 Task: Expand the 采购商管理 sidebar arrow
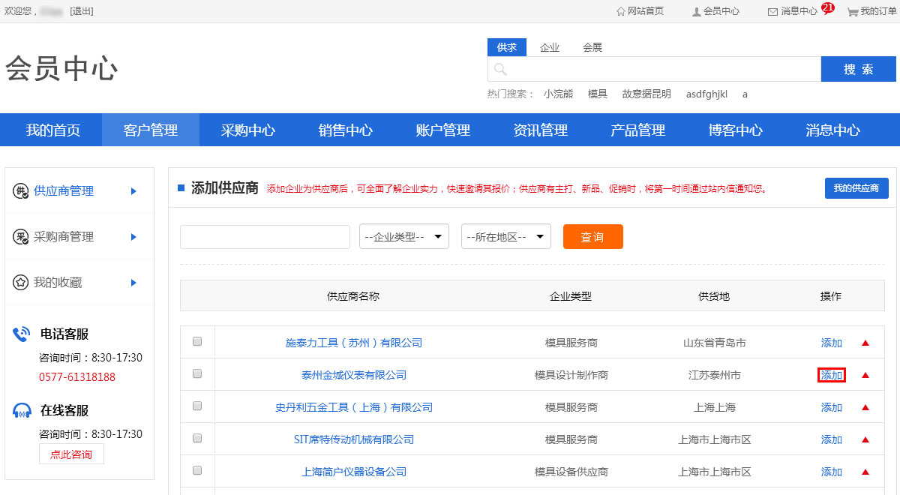tap(133, 237)
